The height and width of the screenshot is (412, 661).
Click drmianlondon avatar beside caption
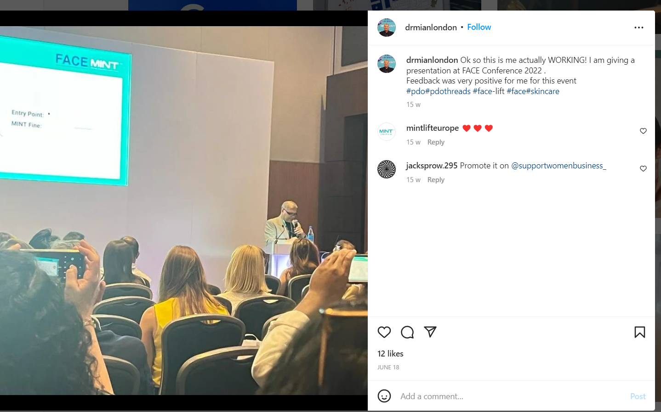387,64
